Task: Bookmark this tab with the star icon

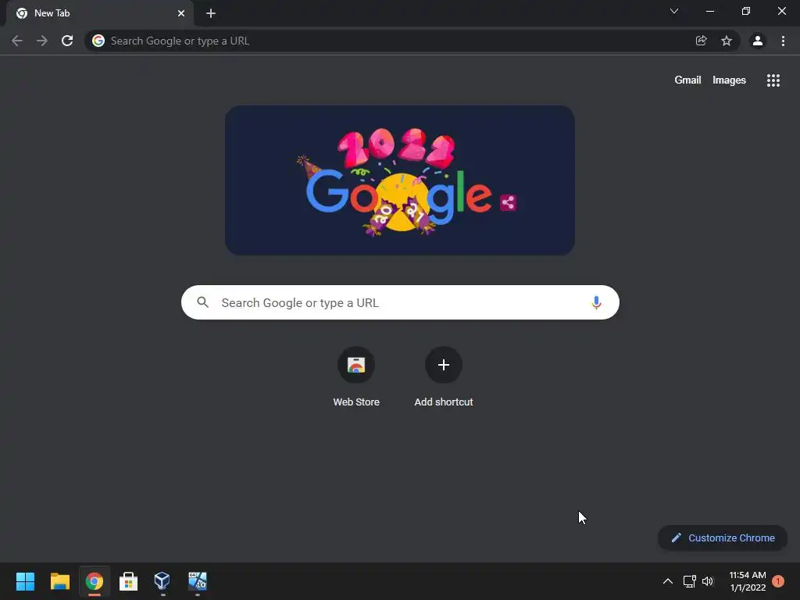Action: pos(727,41)
